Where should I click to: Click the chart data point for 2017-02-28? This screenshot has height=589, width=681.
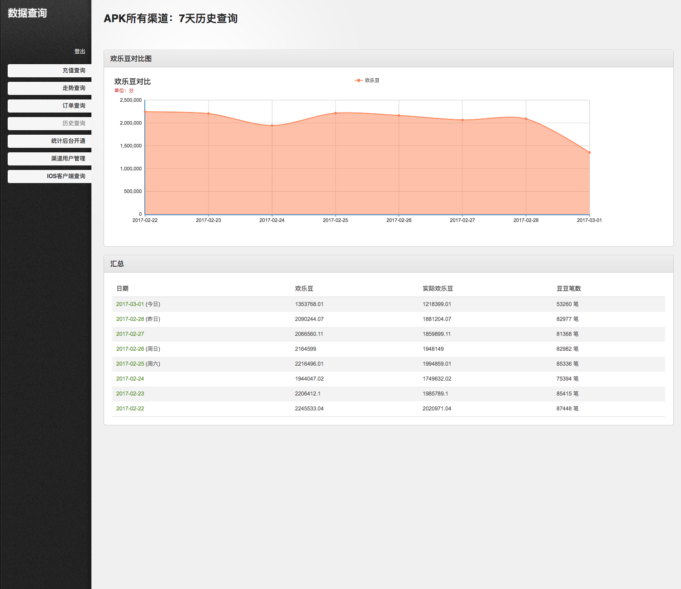[x=526, y=119]
